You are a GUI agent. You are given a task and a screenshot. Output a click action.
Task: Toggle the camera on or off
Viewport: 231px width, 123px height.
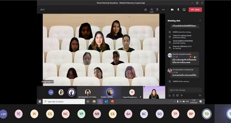(172, 10)
